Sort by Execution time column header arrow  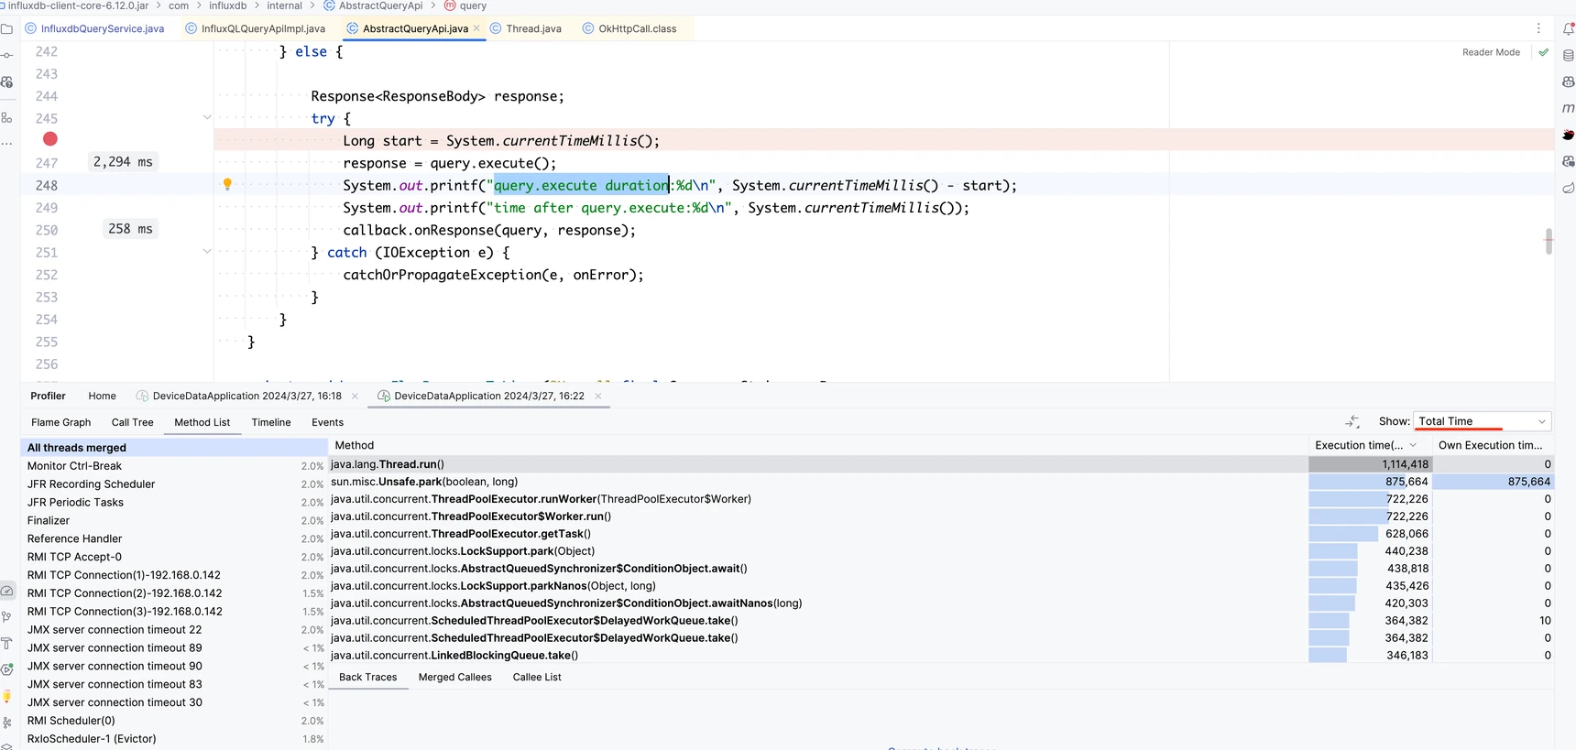pyautogui.click(x=1412, y=445)
